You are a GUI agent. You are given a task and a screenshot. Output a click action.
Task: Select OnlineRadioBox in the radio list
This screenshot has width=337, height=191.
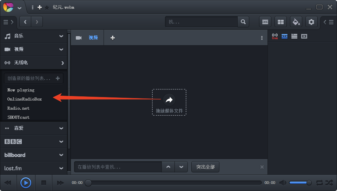[x=25, y=99]
